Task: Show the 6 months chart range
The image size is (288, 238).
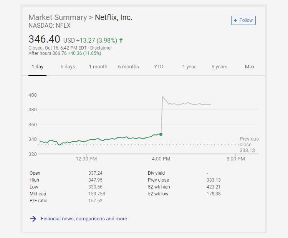Action: click(x=128, y=67)
